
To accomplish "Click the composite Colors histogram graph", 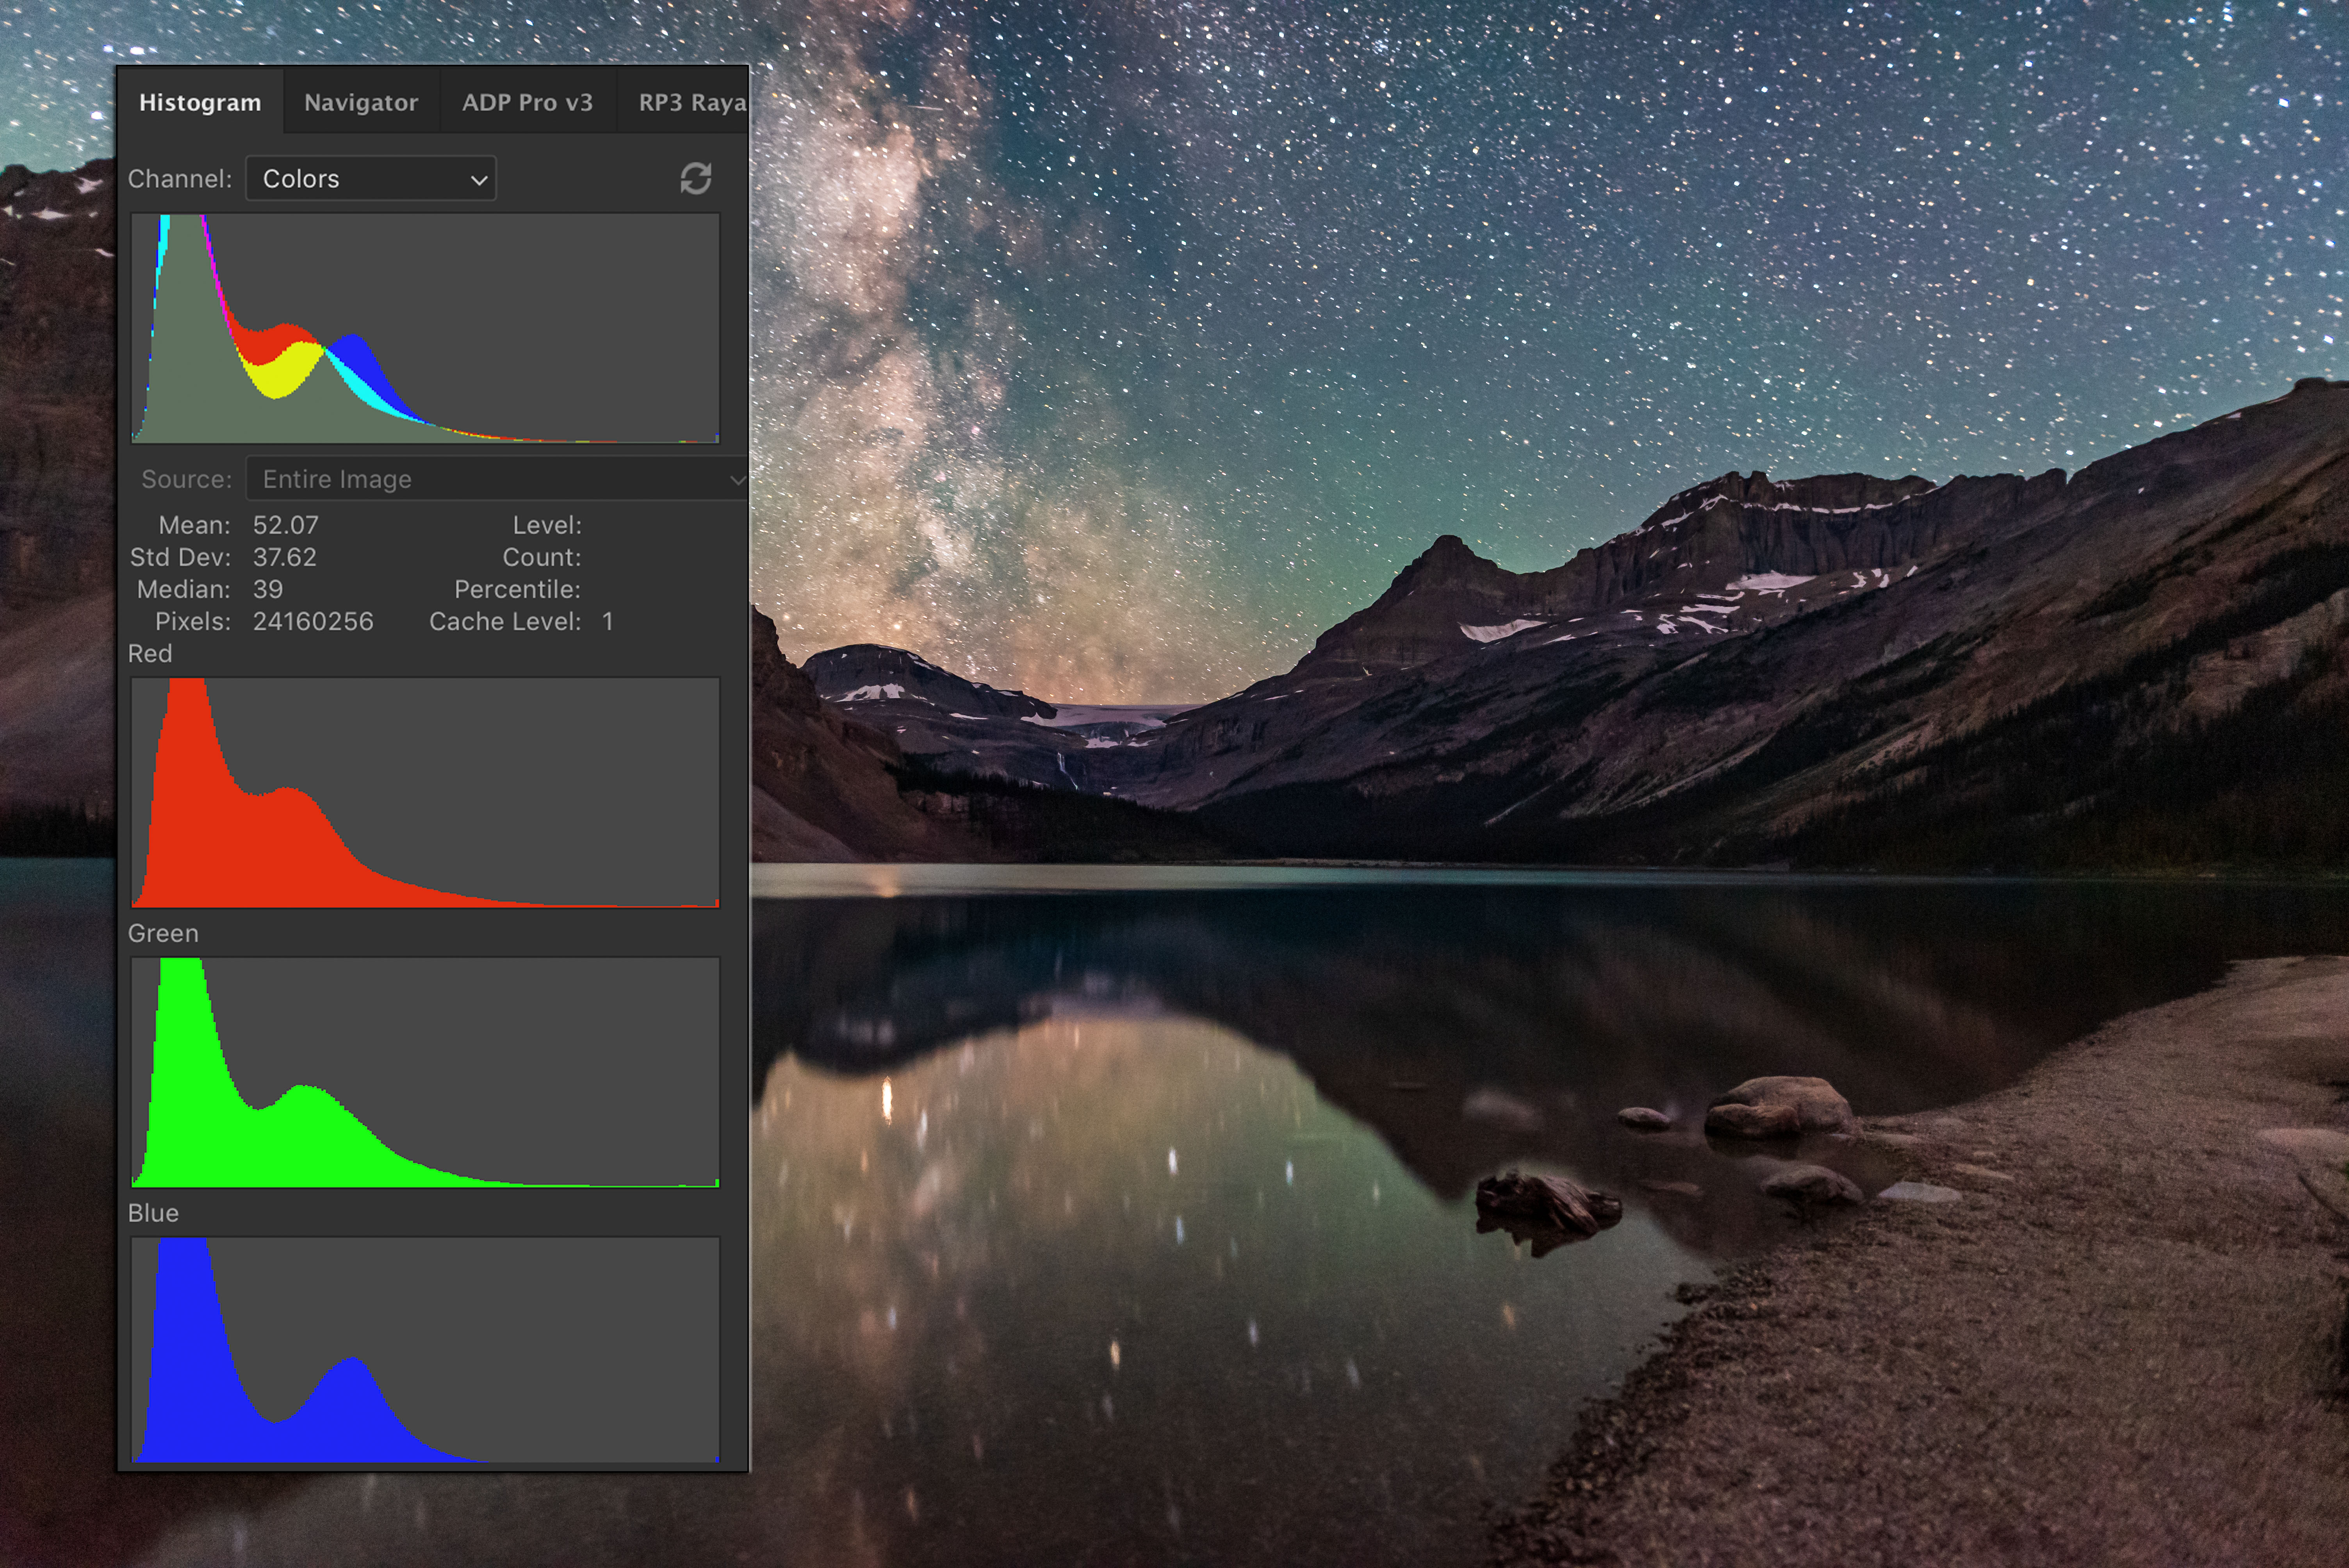I will pyautogui.click(x=425, y=328).
